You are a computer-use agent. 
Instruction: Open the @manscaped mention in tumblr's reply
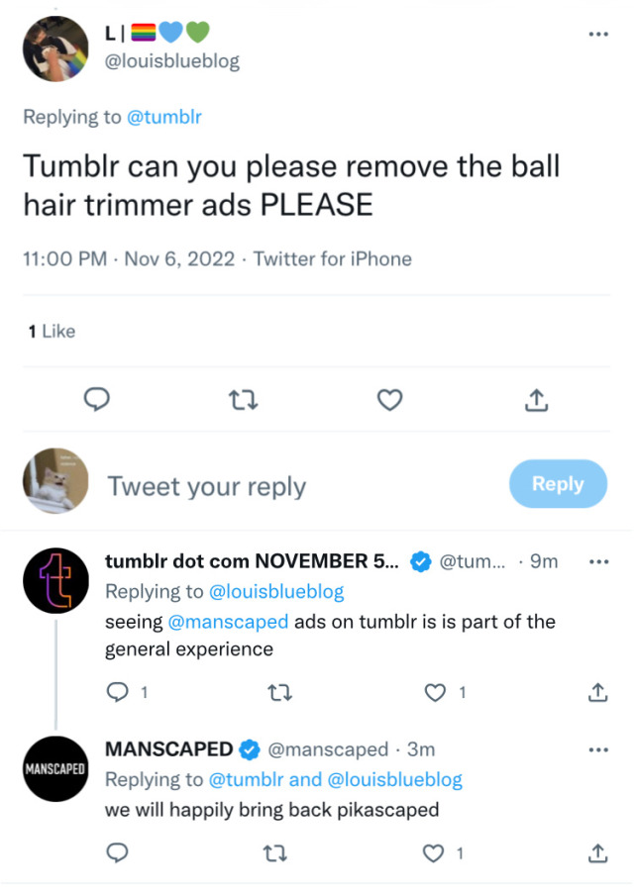[220, 622]
